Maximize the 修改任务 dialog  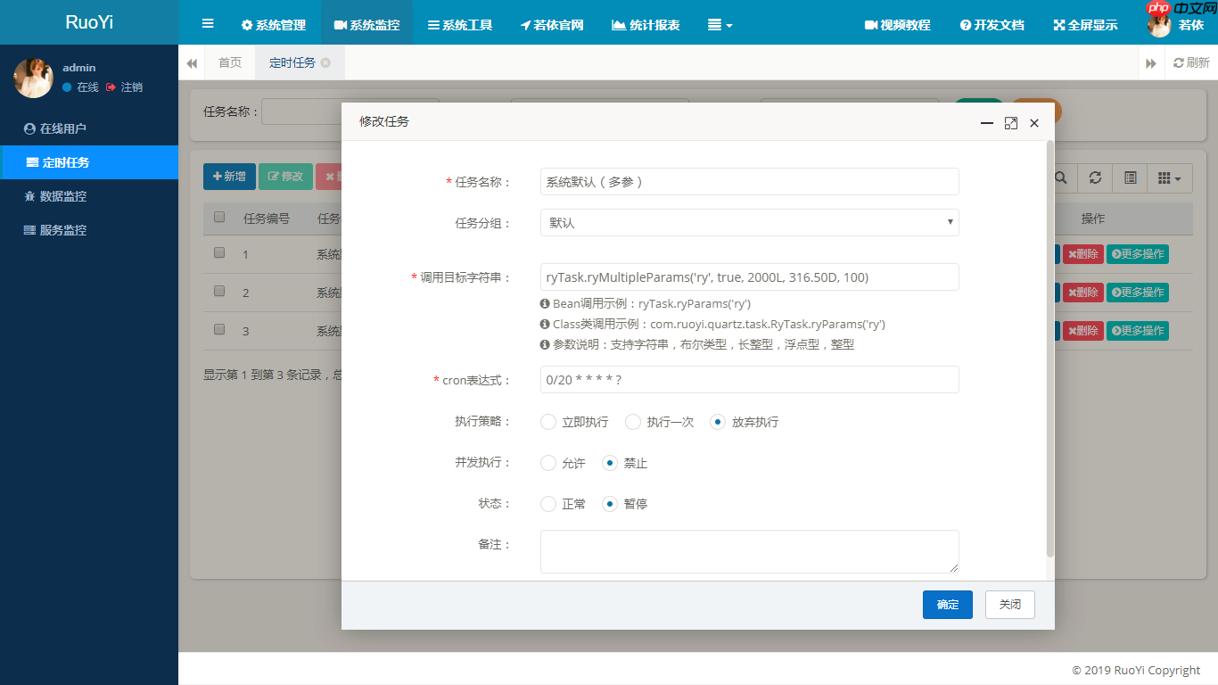point(1010,123)
